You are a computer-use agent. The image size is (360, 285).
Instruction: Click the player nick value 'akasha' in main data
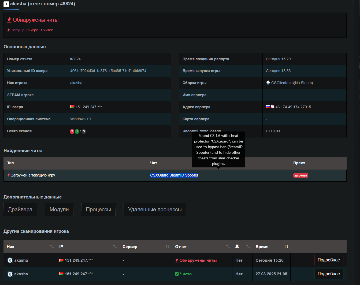[76, 83]
